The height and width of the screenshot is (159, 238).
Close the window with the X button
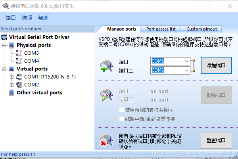[x=230, y=6]
